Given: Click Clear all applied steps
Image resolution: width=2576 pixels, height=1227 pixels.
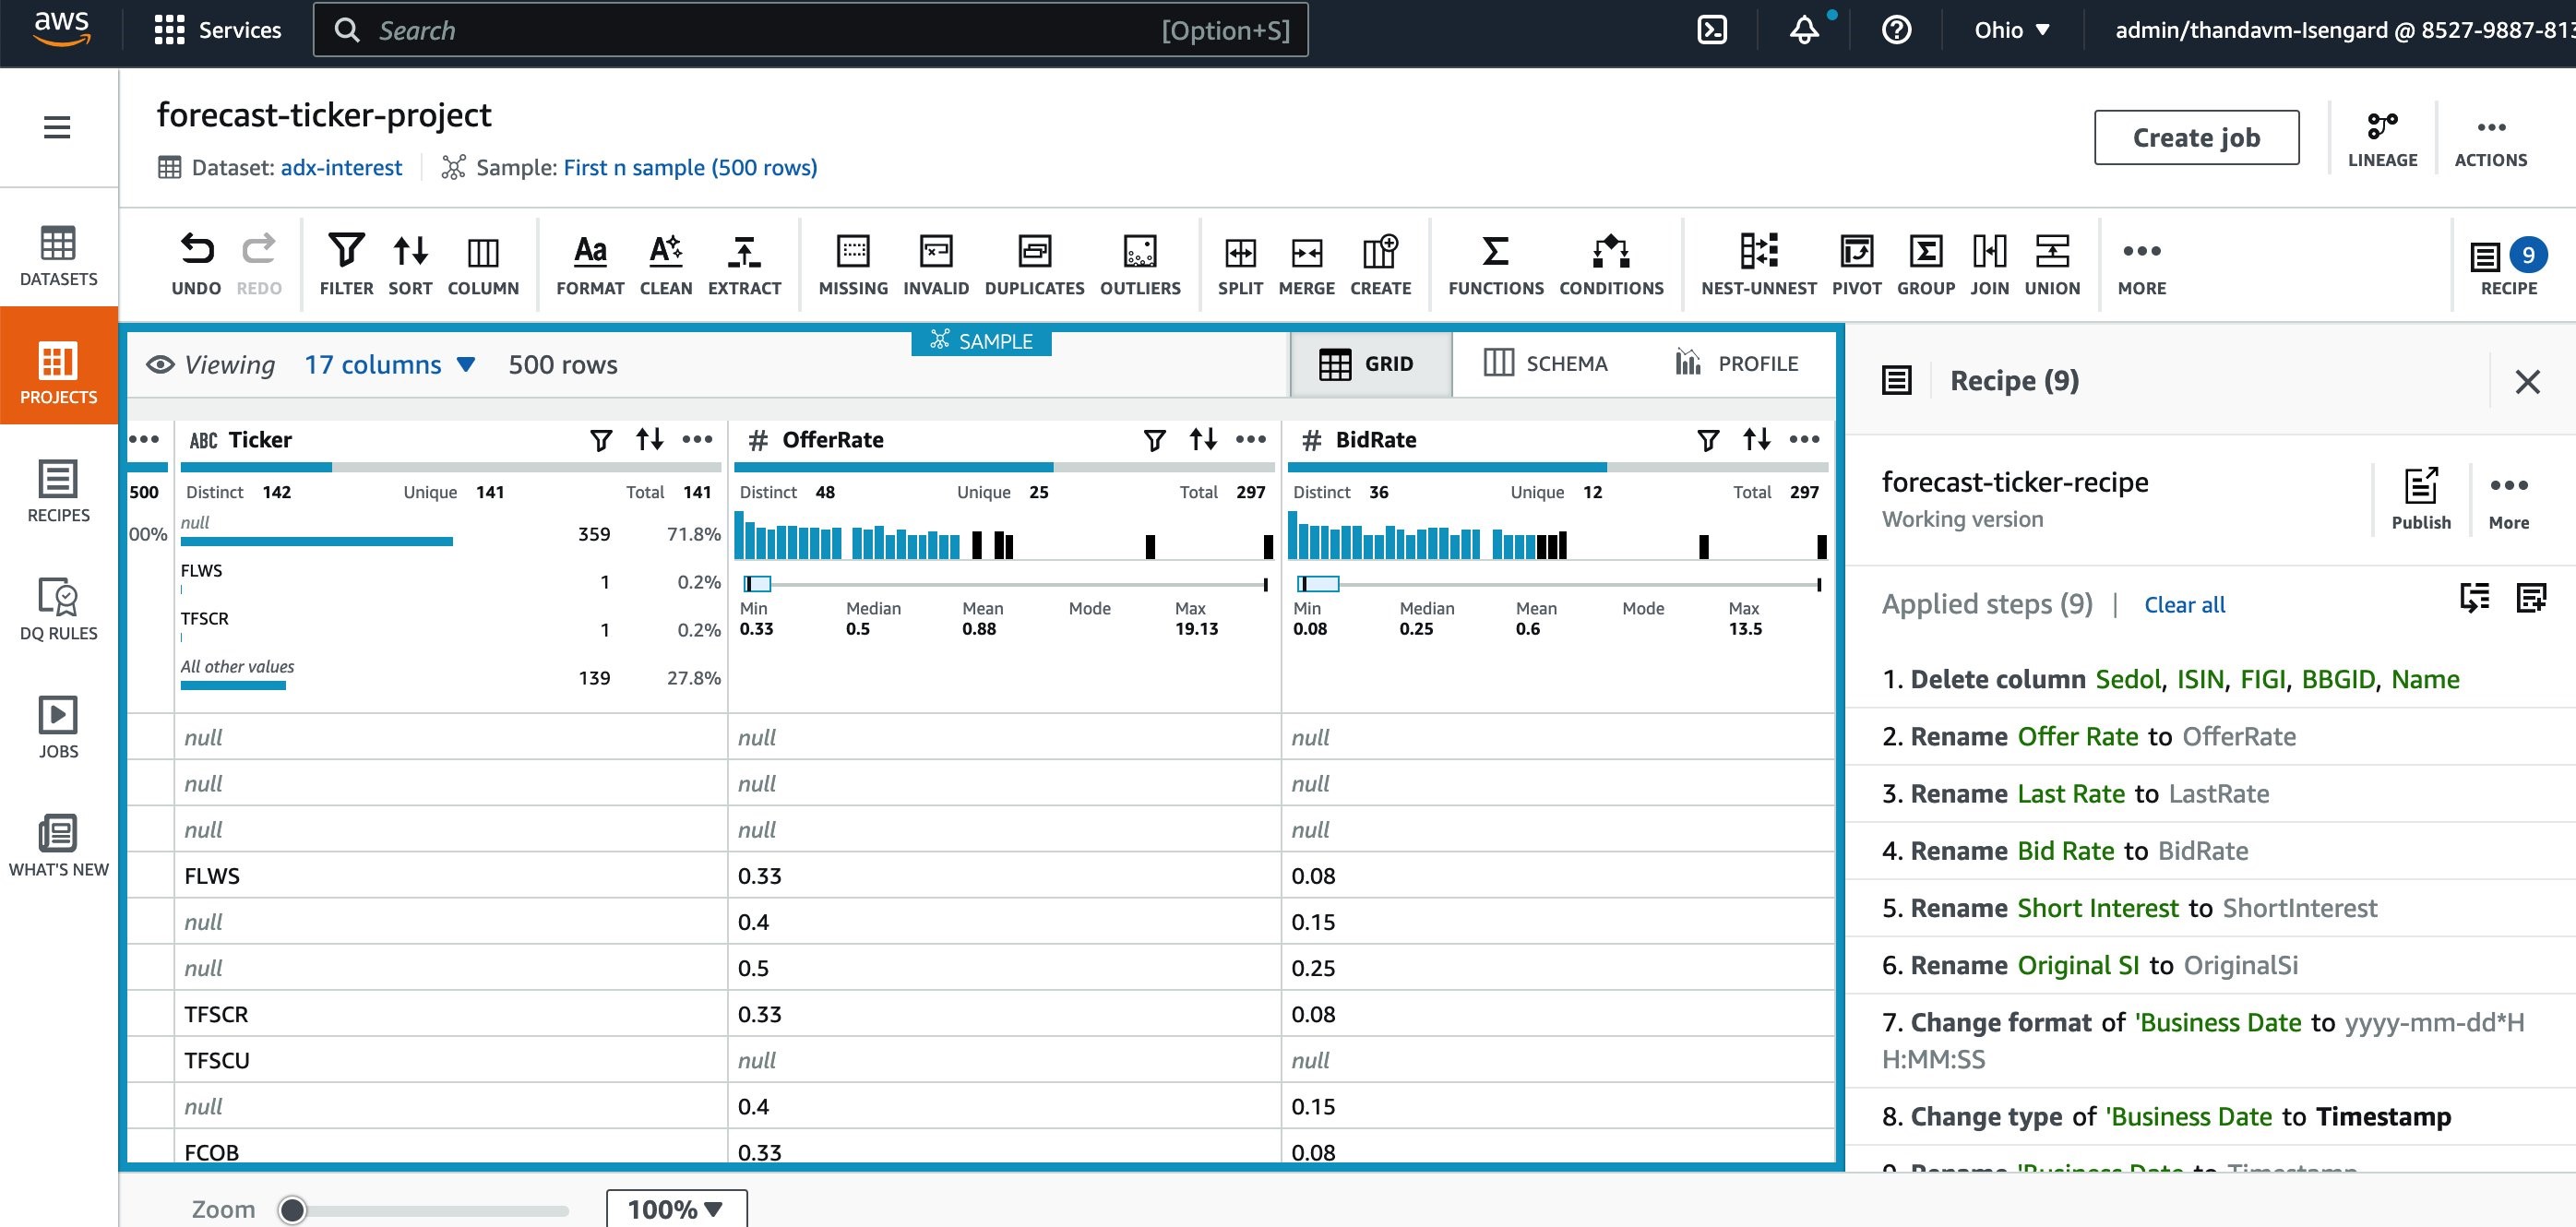Looking at the screenshot, I should [x=2184, y=604].
